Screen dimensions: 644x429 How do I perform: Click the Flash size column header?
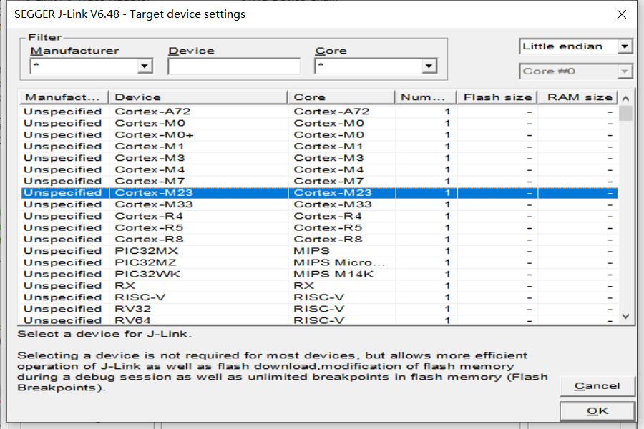tap(497, 97)
